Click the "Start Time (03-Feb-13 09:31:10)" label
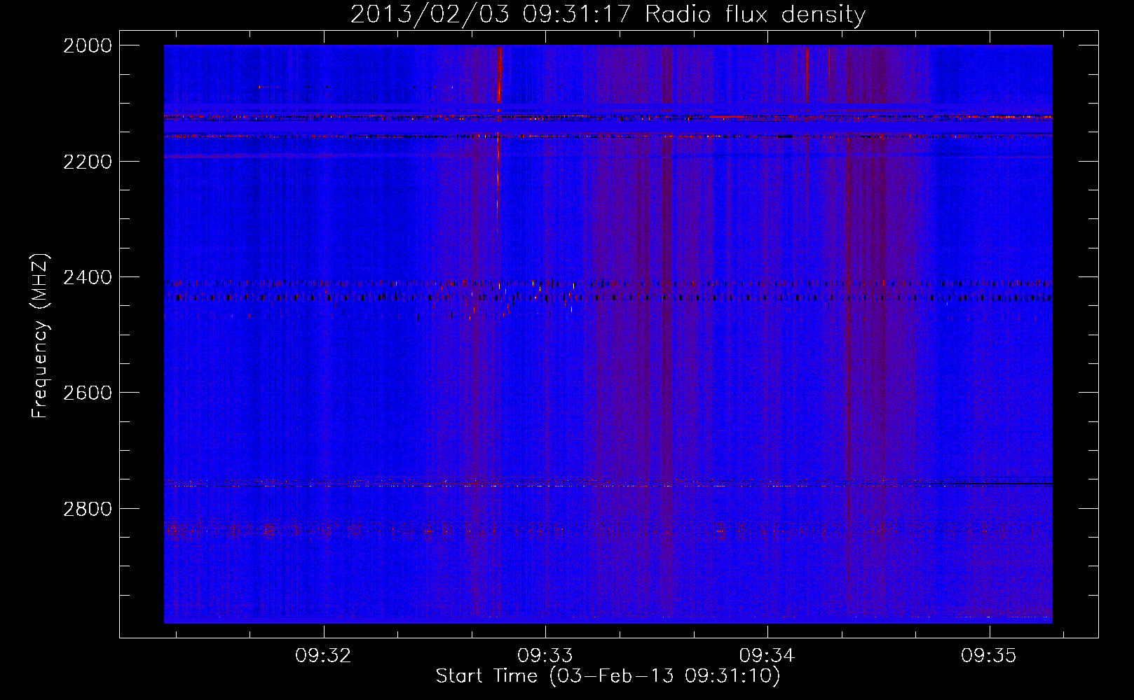Screen dimensions: 1134x700 coord(608,676)
